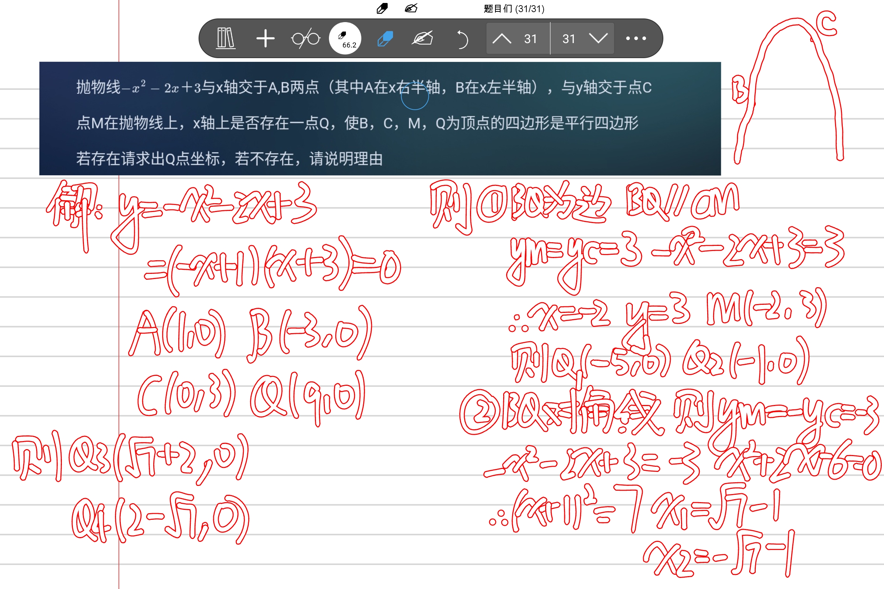Tap the last line of the question text image

pyautogui.click(x=229, y=159)
